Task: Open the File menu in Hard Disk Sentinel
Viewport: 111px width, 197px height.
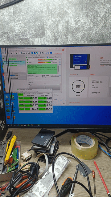Action: pos(2,51)
